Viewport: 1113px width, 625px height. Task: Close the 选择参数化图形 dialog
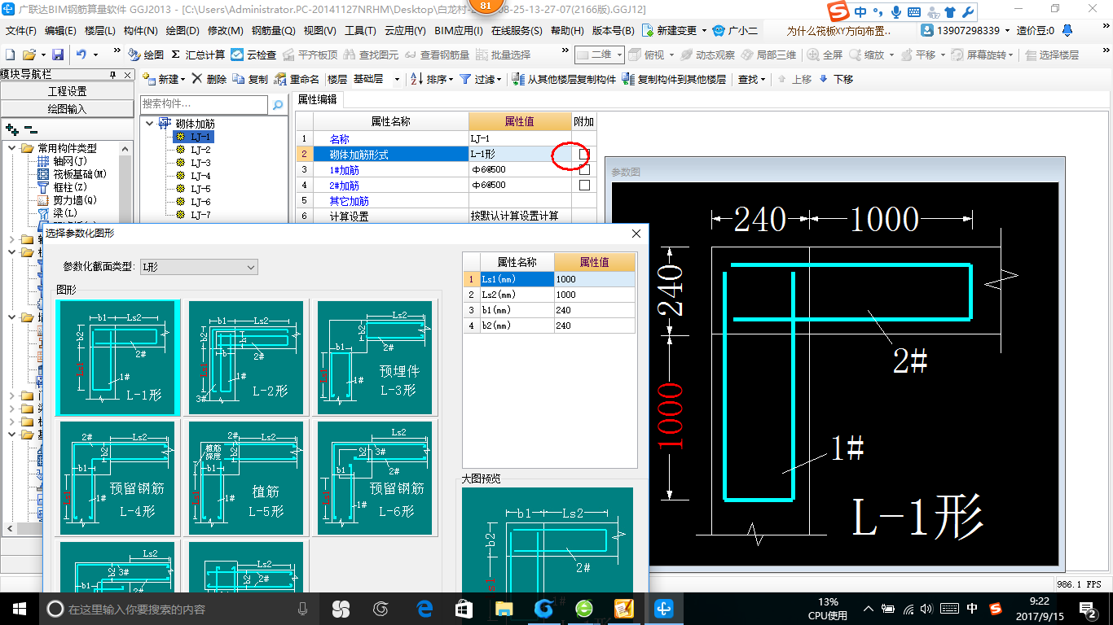[x=636, y=234]
